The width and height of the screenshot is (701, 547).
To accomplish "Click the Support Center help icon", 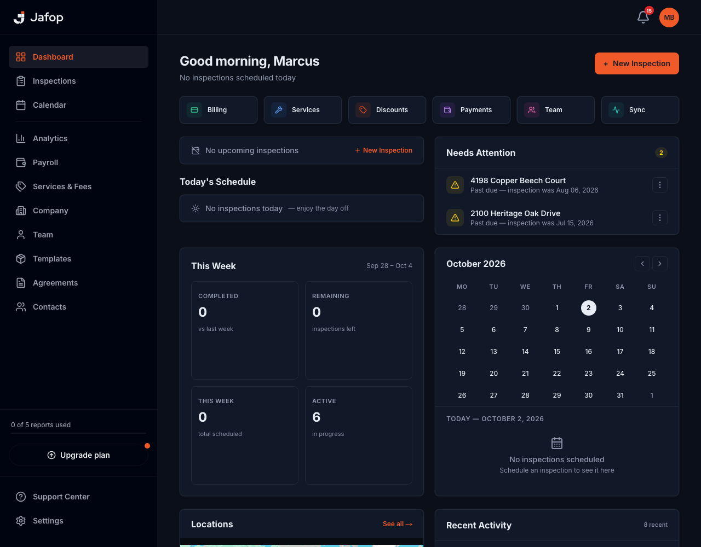I will [21, 497].
